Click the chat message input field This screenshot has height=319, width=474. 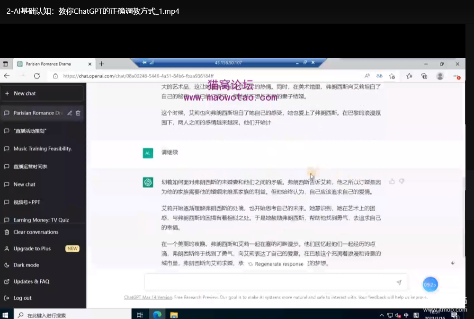270,282
